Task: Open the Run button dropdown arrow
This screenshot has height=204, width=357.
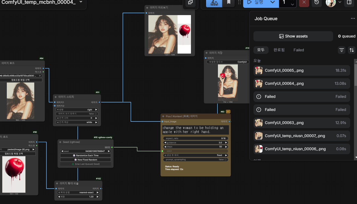Action: point(273,2)
